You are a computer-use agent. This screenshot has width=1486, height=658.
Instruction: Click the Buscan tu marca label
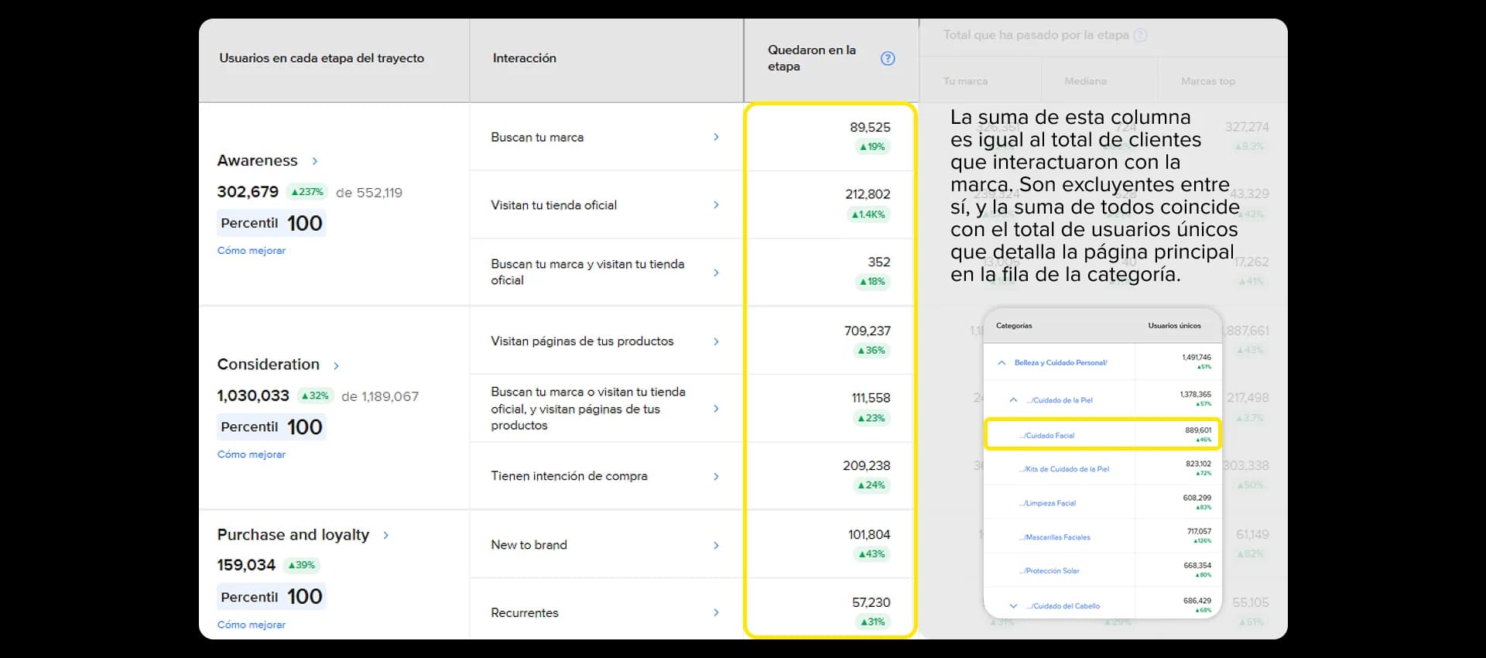coord(537,137)
